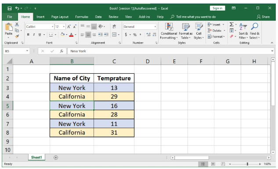Click the Insert Function fx icon
Screen dimensions: 278x169
61,51
